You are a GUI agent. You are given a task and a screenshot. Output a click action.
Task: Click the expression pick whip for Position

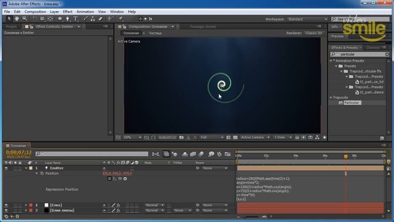coord(120,178)
